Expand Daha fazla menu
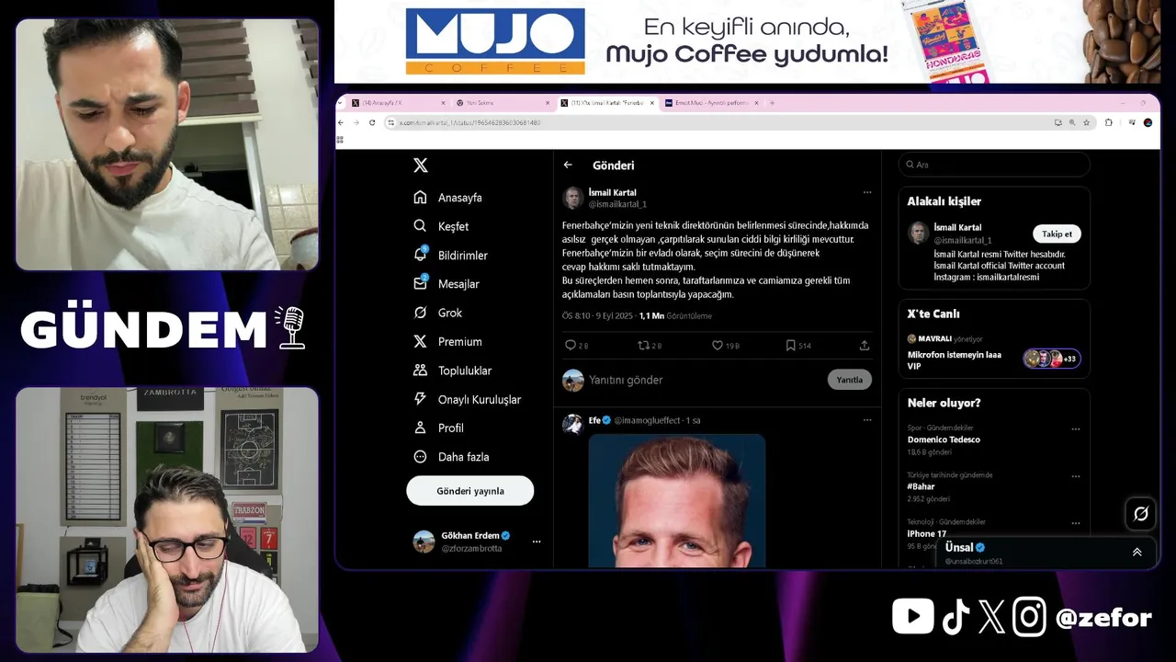Screen dimensions: 1176x662 450,456
